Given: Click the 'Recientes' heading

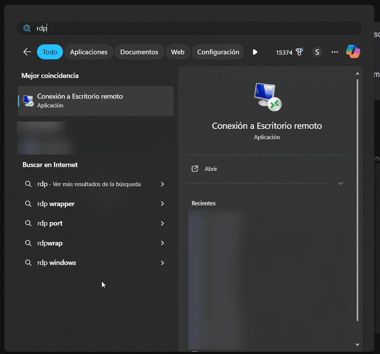Looking at the screenshot, I should pos(203,203).
